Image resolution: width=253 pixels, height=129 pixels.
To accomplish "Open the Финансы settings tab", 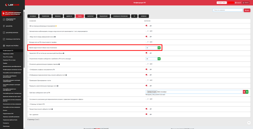I will click(58, 16).
